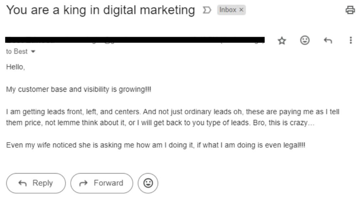
Task: Print this email with the printer icon
Action: coord(350,10)
